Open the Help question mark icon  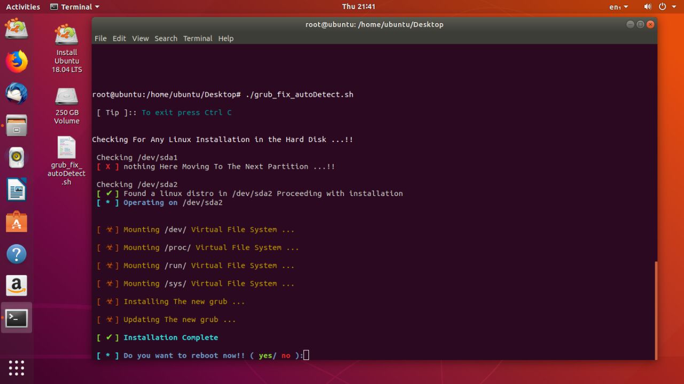click(x=17, y=254)
